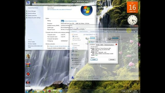Click Install in Windows Loader
Viewport: 165px width, 93px height.
click(x=94, y=60)
